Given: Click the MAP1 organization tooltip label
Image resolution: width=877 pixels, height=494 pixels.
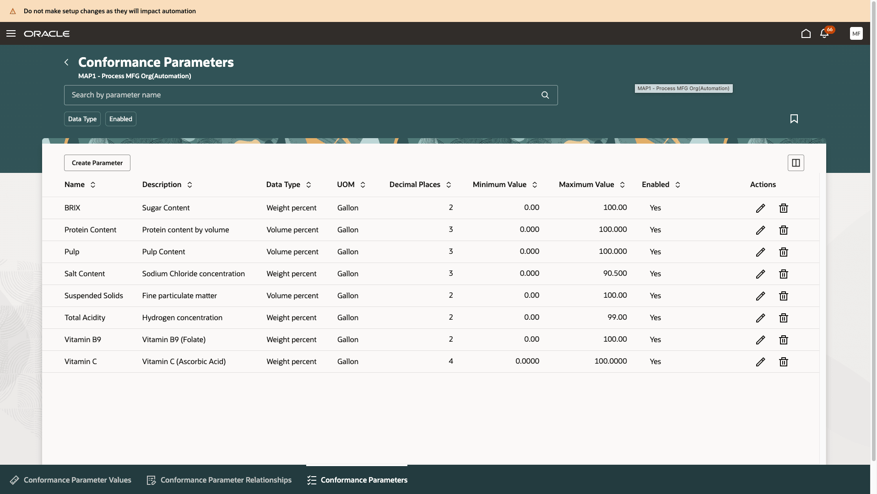Looking at the screenshot, I should (x=683, y=89).
